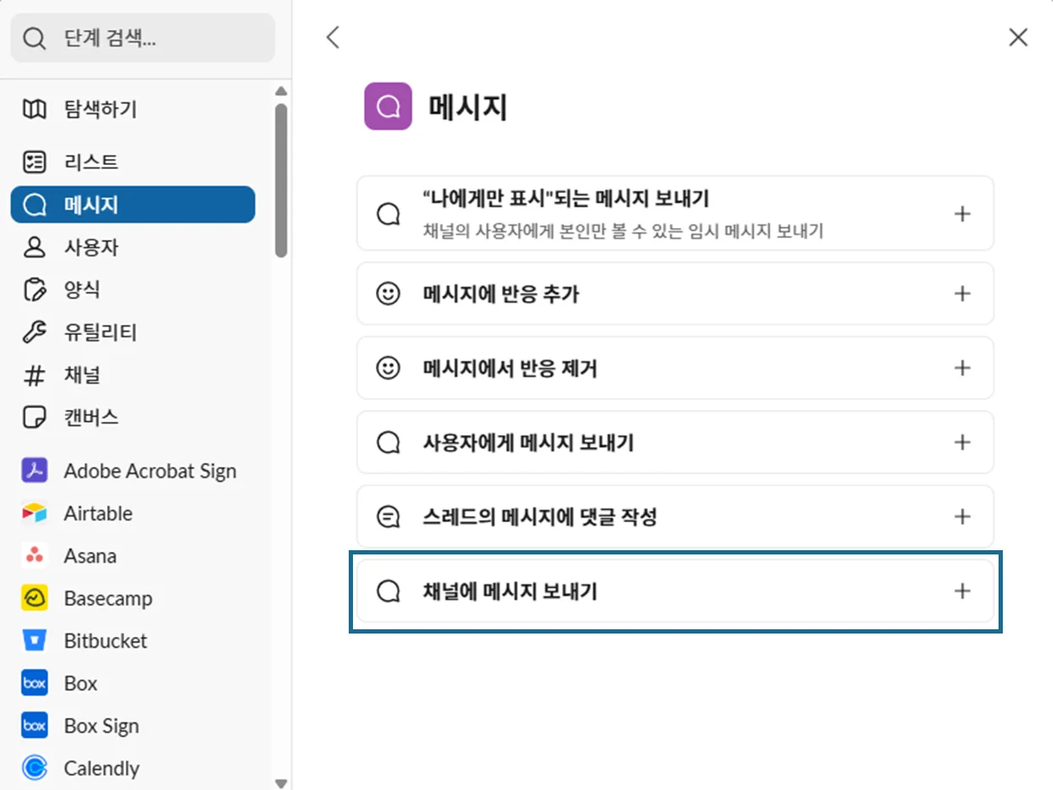This screenshot has width=1053, height=790.
Task: Click the purple 메시지 header icon
Action: click(388, 106)
